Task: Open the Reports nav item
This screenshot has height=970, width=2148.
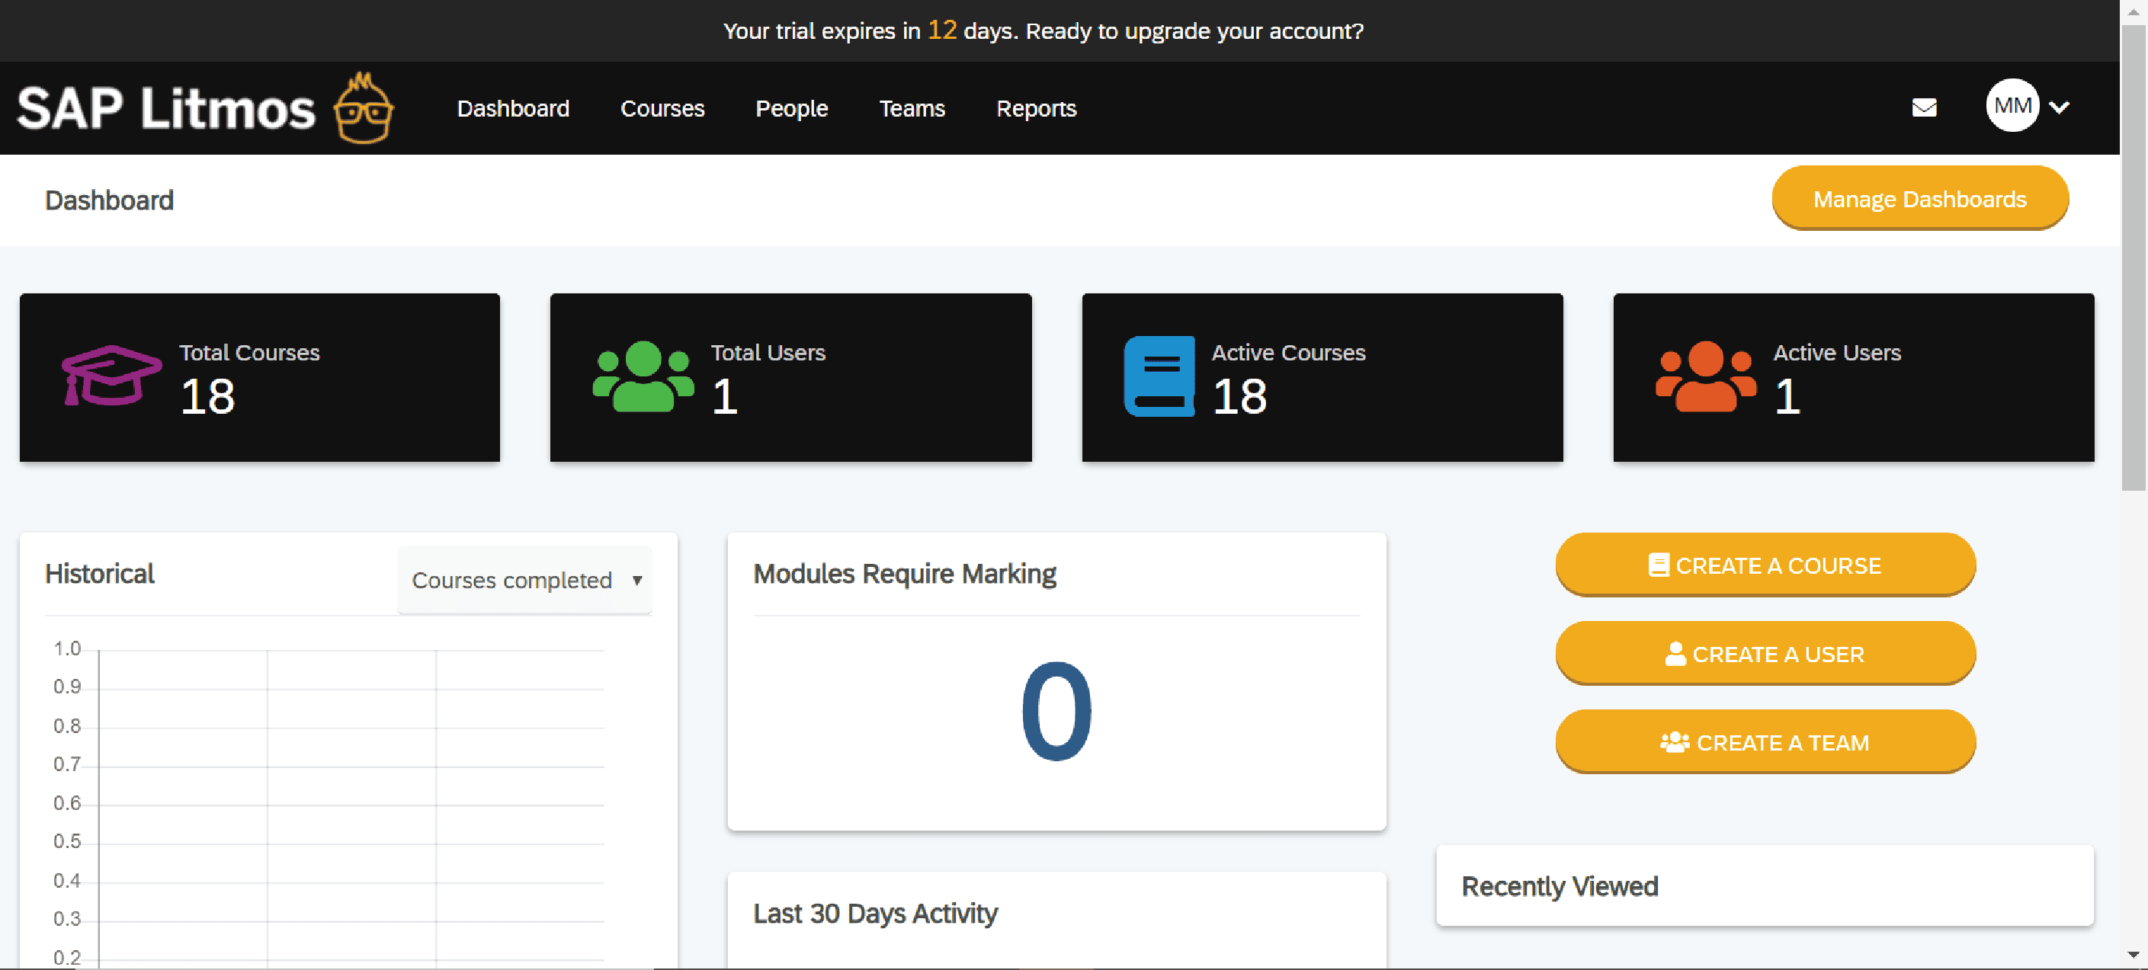Action: (x=1037, y=109)
